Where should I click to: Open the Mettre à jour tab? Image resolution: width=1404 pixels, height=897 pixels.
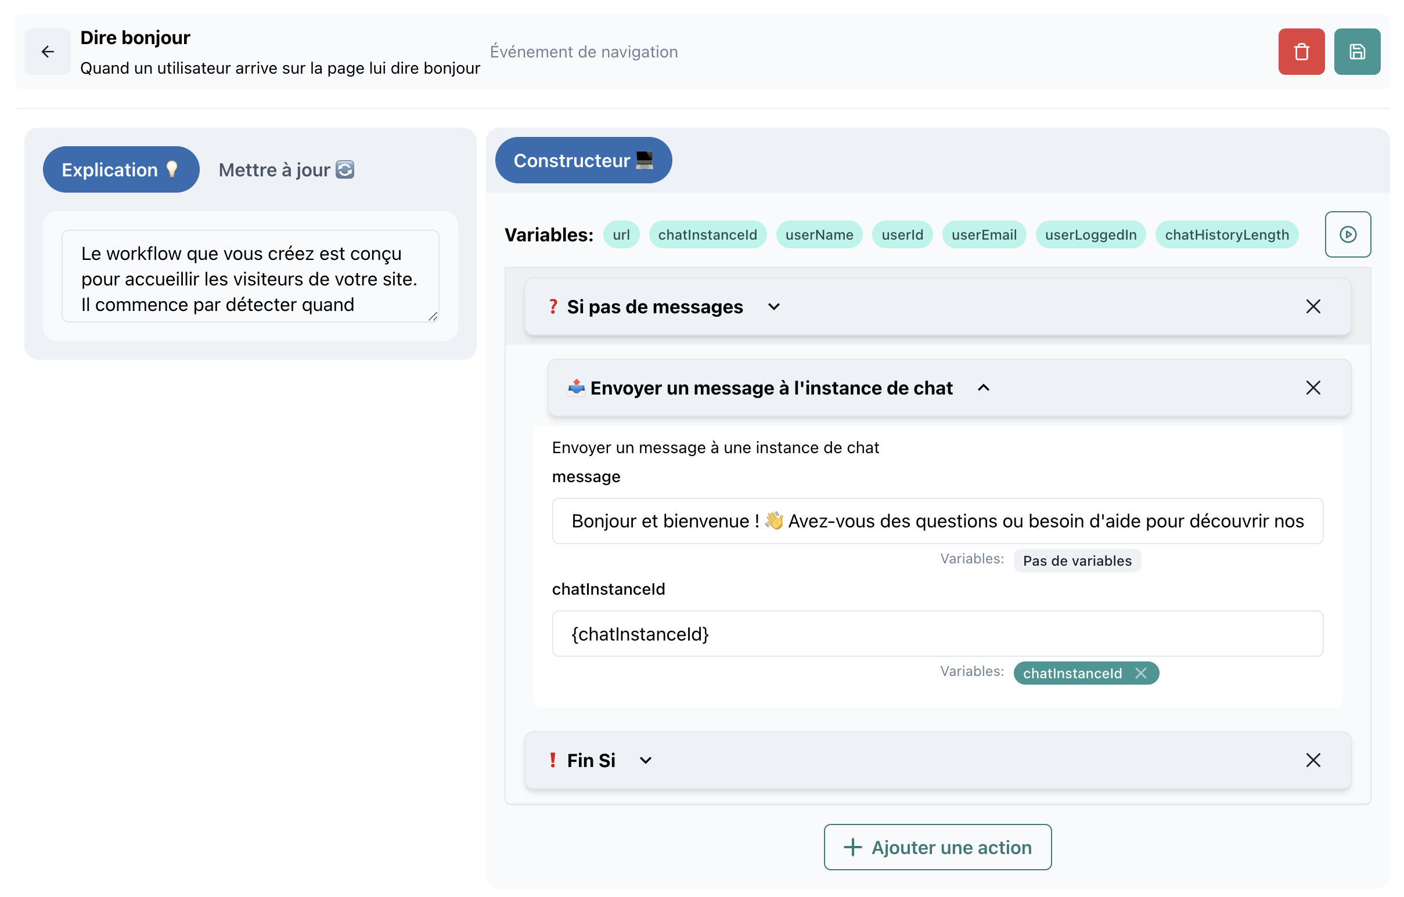point(286,169)
